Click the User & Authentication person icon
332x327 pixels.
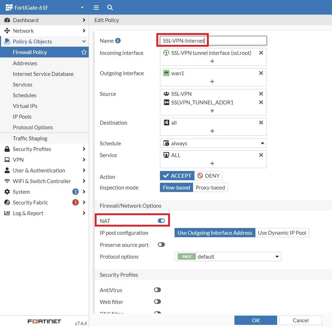coord(7,170)
